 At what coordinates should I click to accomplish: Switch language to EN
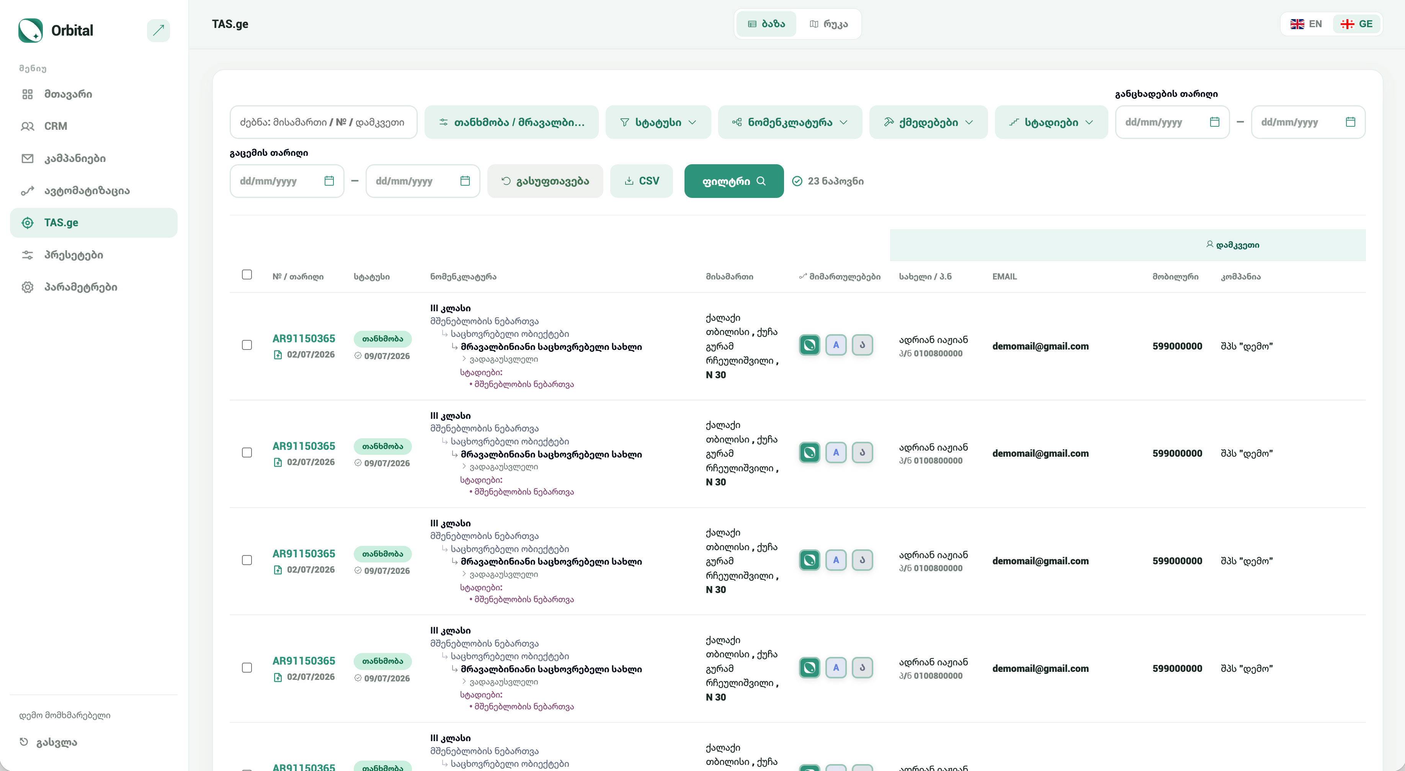tap(1306, 24)
